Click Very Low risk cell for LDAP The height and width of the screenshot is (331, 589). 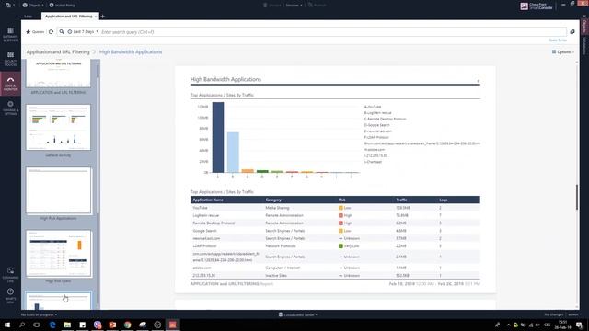[349, 246]
